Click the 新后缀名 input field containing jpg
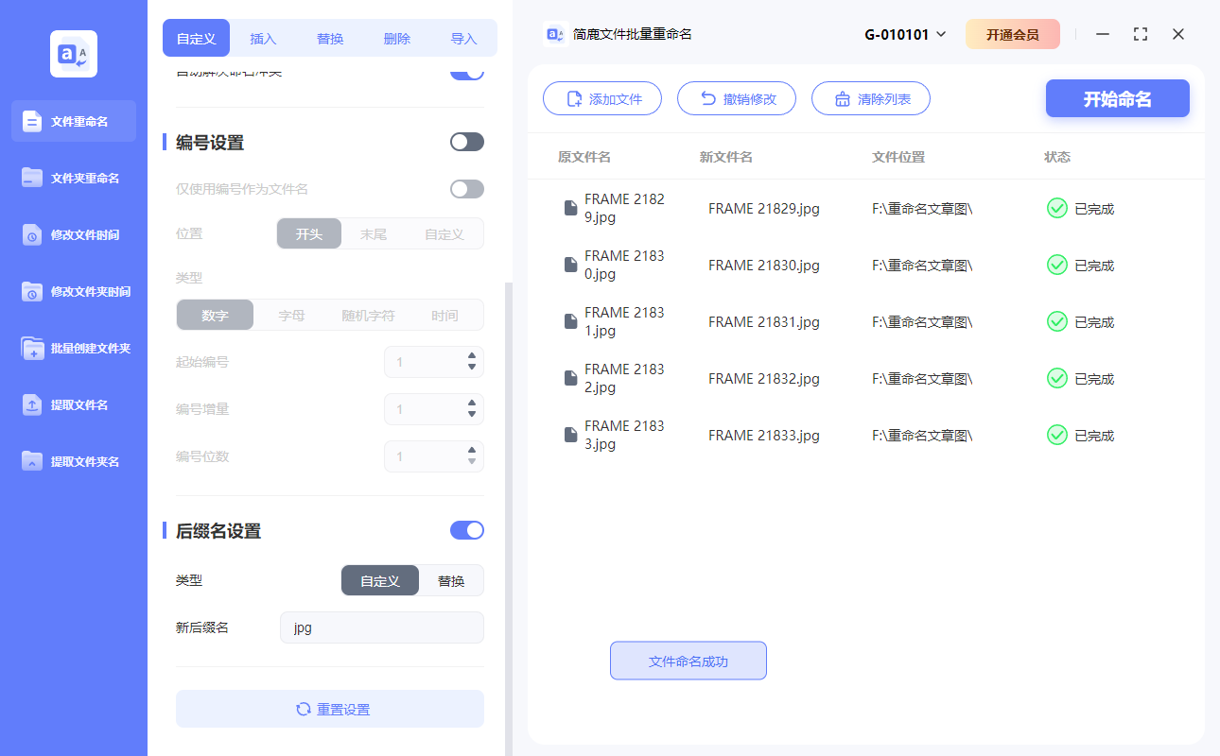Image resolution: width=1220 pixels, height=756 pixels. pyautogui.click(x=381, y=627)
